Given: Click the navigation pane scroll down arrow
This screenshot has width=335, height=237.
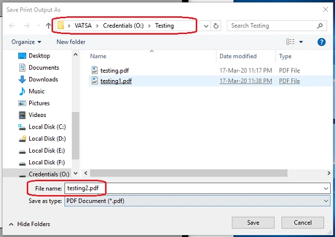Looking at the screenshot, I should pos(75,173).
